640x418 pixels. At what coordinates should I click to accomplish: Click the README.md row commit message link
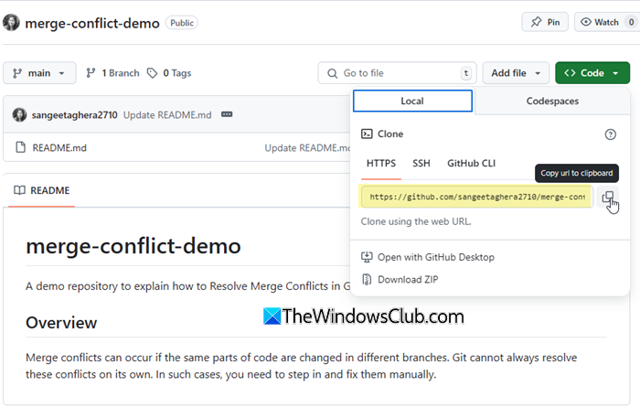307,148
